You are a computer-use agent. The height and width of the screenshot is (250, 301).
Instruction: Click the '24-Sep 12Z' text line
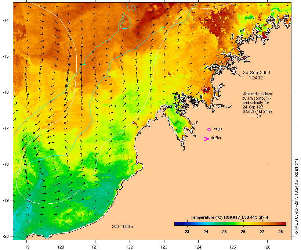coord(253,107)
